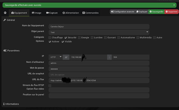Go to the Commandes tab

click(x=90, y=13)
